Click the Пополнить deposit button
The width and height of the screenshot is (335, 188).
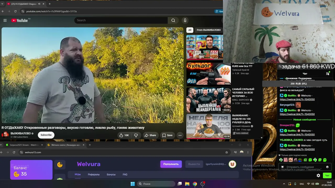[x=171, y=164]
